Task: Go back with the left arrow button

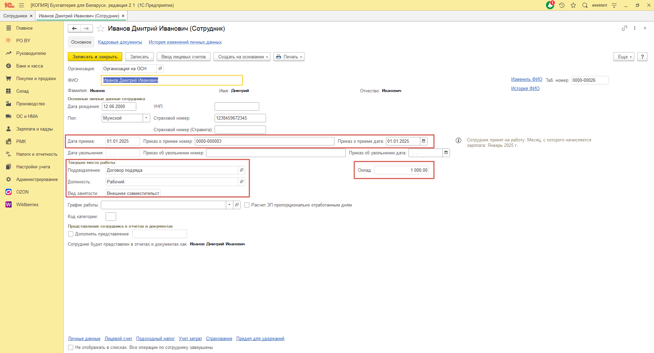Action: [x=74, y=29]
